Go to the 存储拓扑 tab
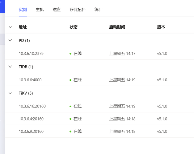The height and width of the screenshot is (154, 194). pos(78,10)
